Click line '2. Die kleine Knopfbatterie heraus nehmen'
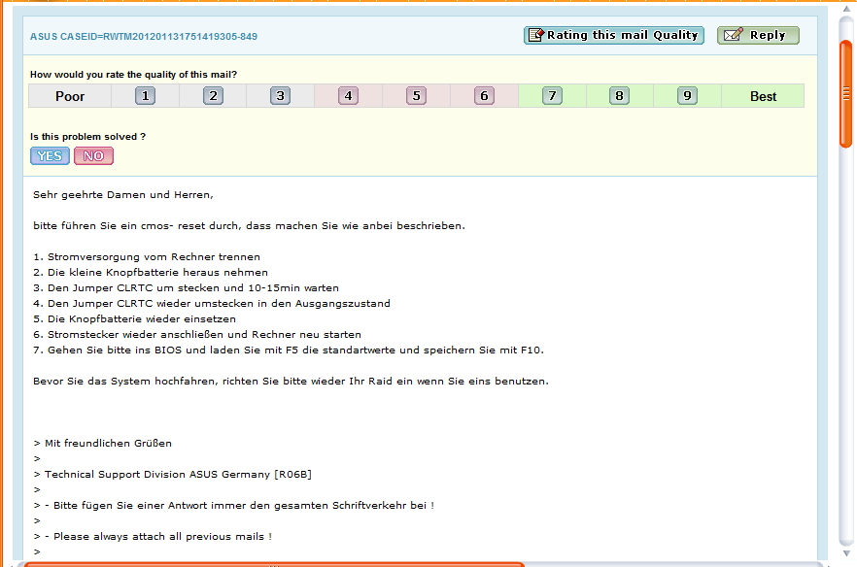 click(x=151, y=272)
